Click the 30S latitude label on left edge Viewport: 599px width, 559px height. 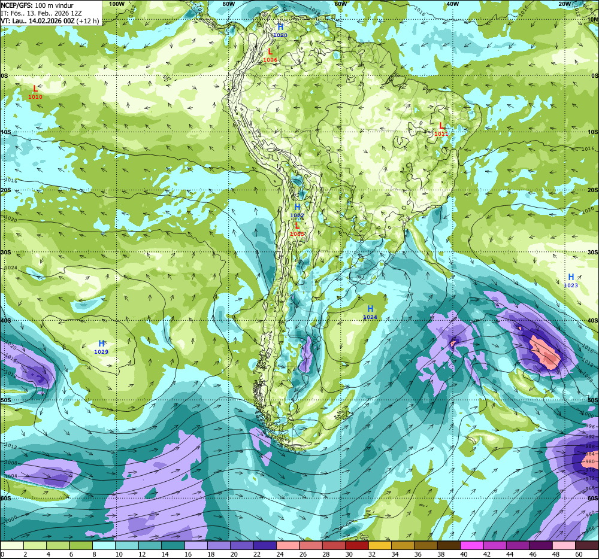pos(5,252)
